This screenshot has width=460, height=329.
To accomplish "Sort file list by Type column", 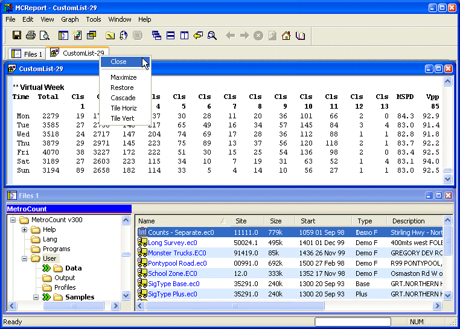I will click(369, 221).
